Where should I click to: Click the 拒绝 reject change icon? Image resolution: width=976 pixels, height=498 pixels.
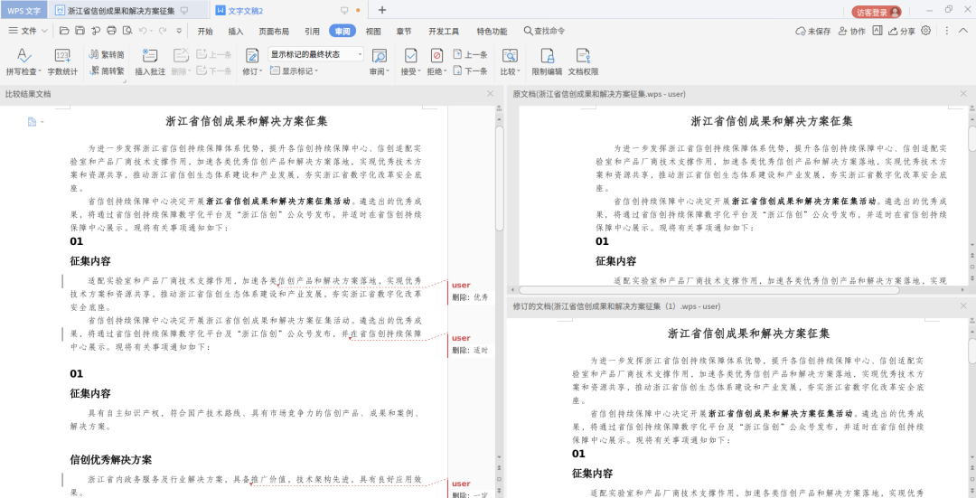pos(436,56)
